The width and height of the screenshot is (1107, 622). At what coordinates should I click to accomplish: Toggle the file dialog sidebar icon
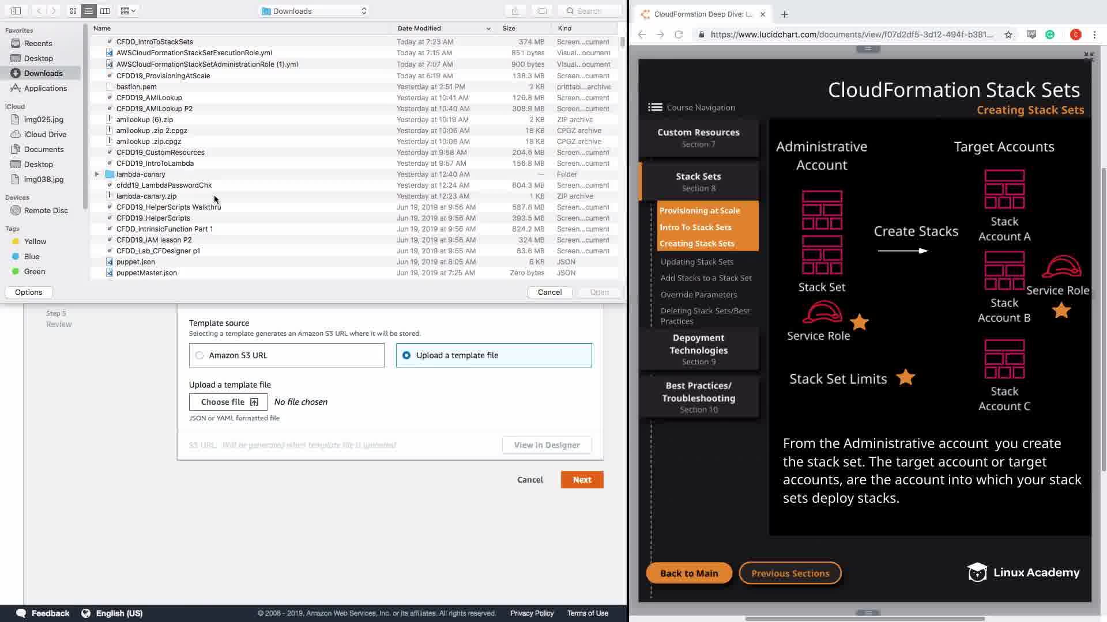pos(16,11)
